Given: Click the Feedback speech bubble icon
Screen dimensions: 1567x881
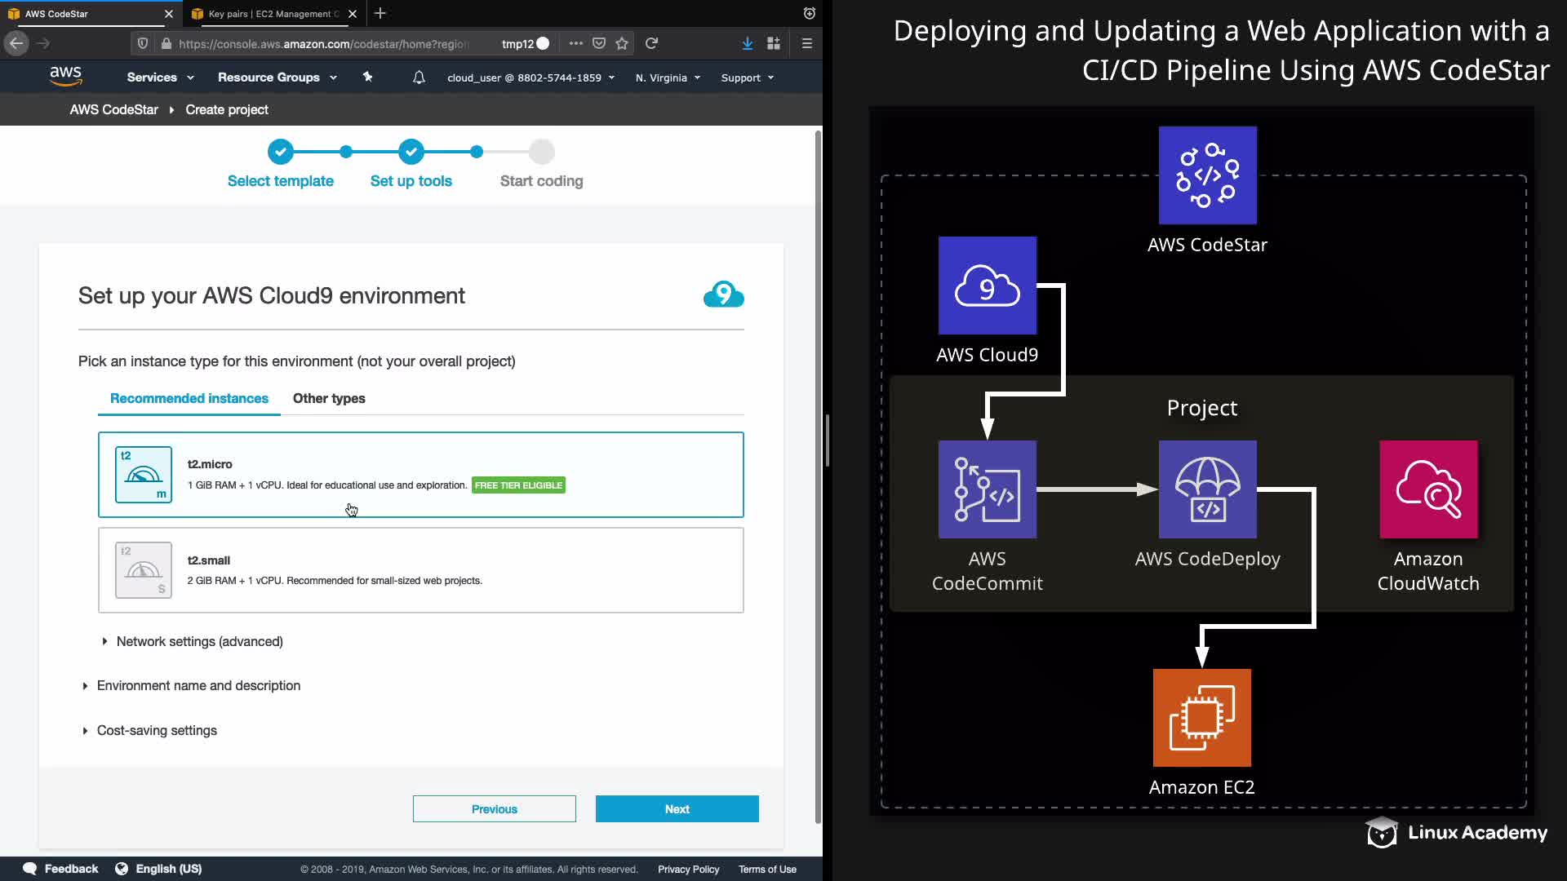Looking at the screenshot, I should (30, 869).
